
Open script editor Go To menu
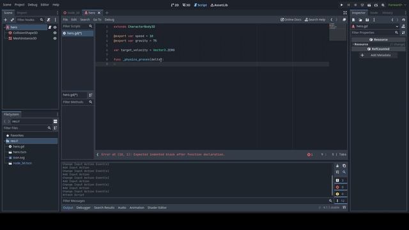(97, 20)
